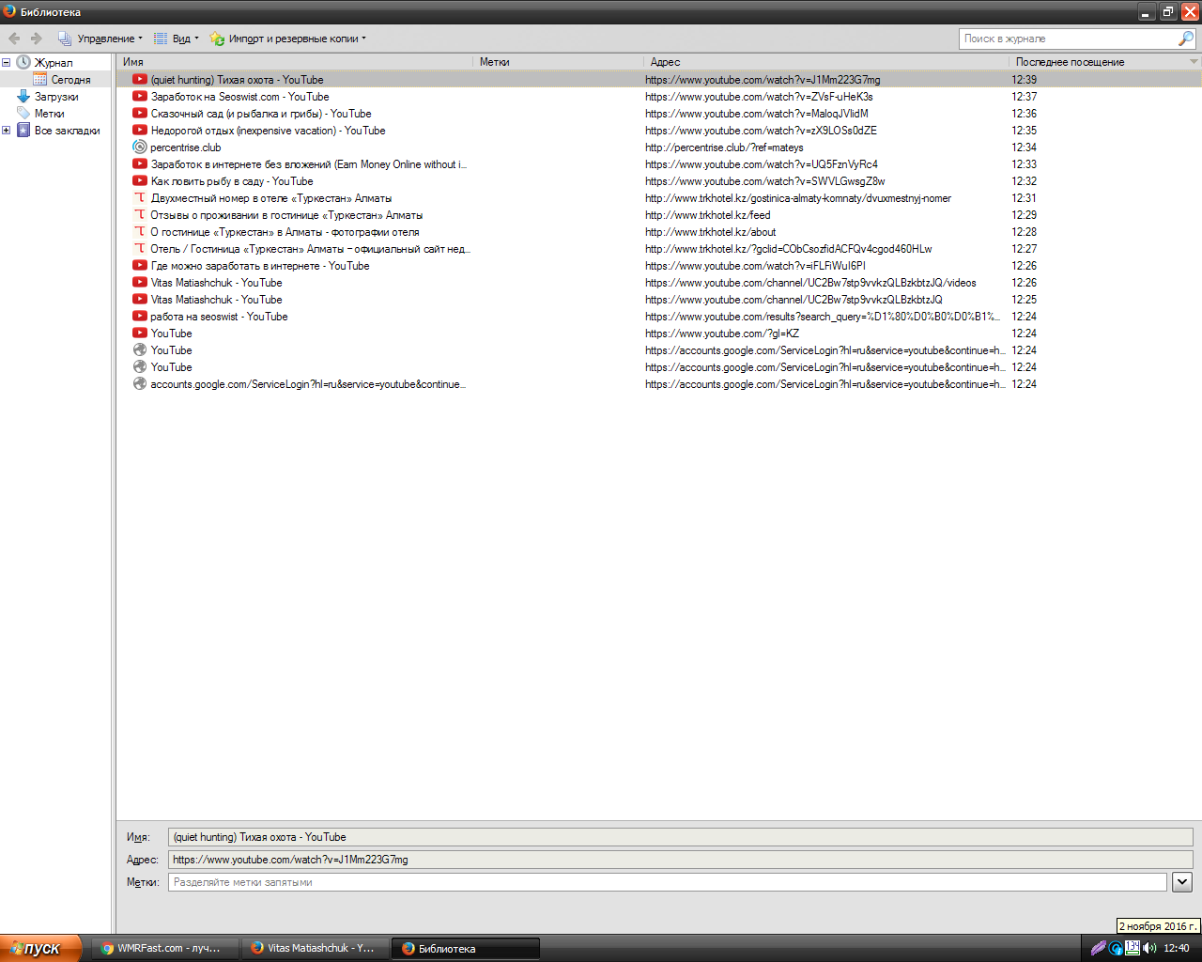Click the volume speaker tray icon
This screenshot has height=962, width=1202.
click(1149, 948)
